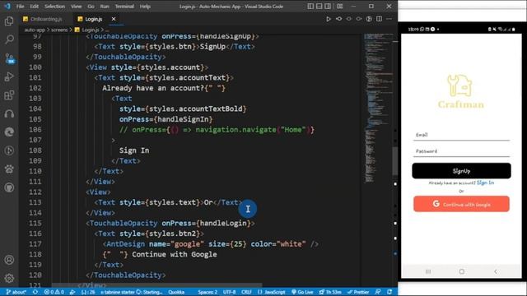Open the Run and Debug view
527x296 pixels.
pyautogui.click(x=9, y=76)
